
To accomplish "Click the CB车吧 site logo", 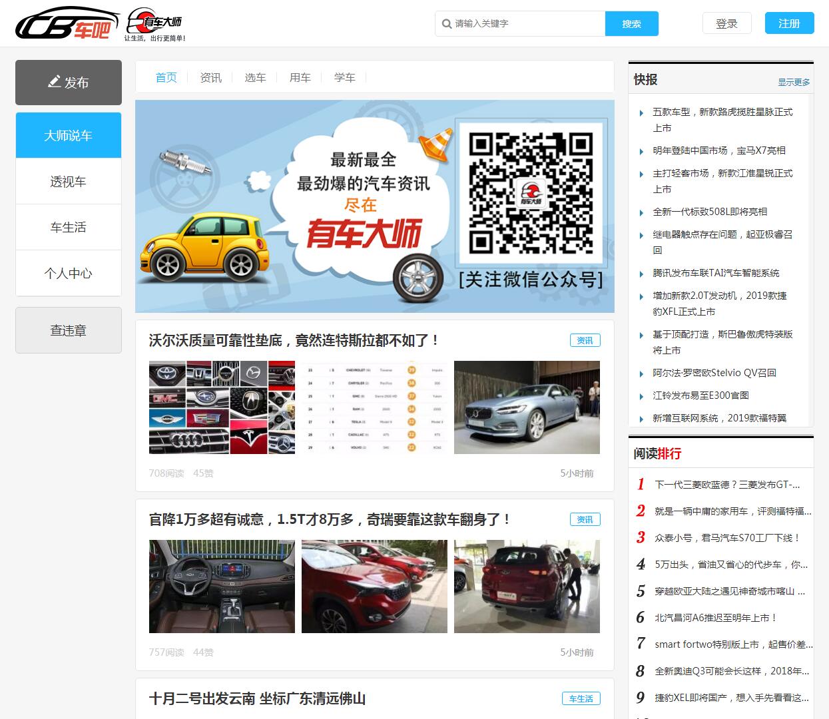I will point(67,23).
